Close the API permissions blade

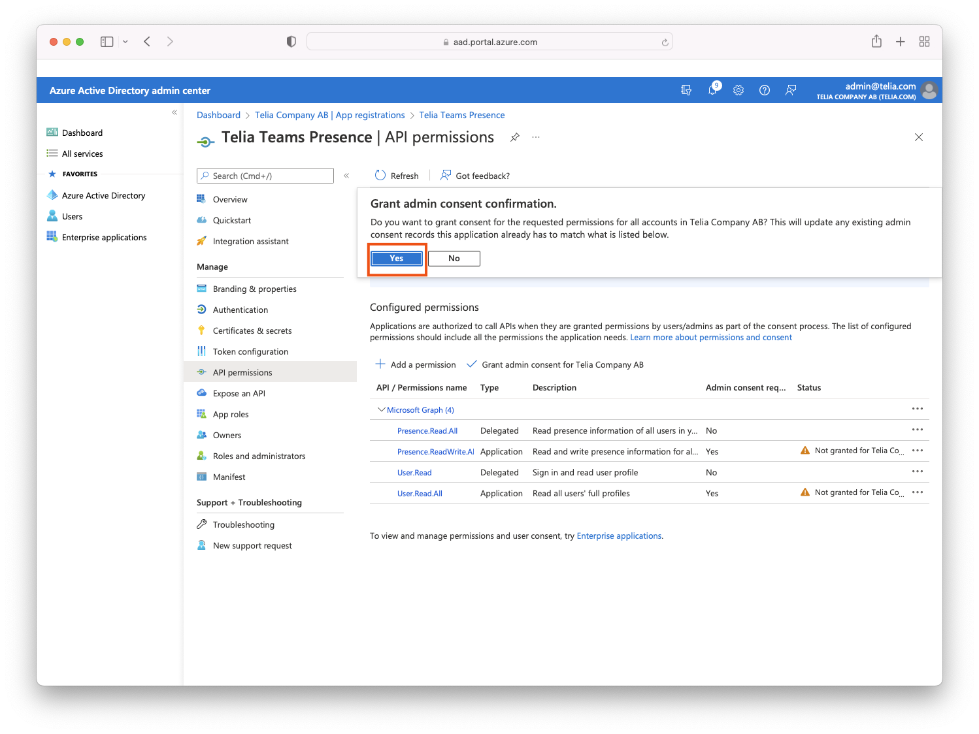coord(919,137)
